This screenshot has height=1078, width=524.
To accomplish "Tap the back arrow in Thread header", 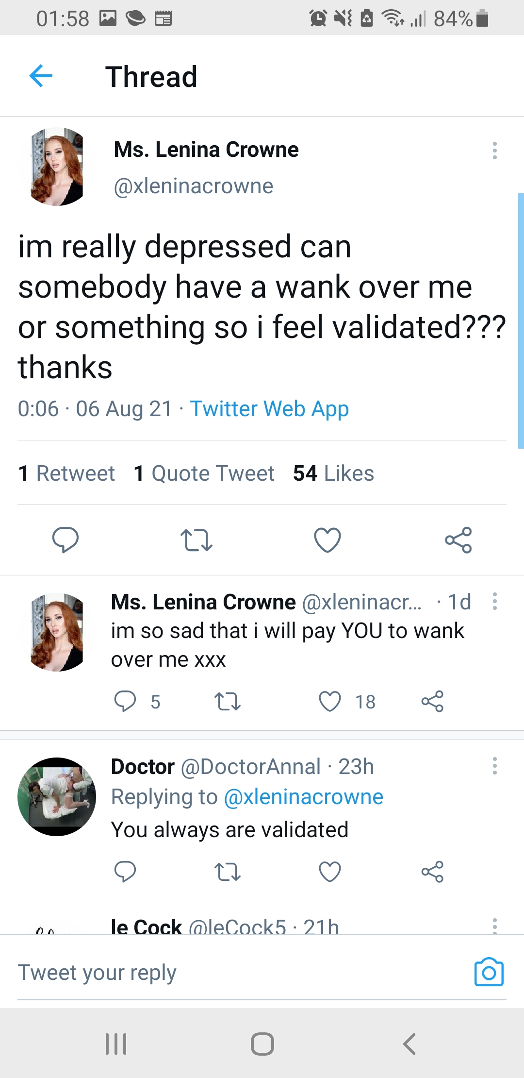I will [41, 76].
